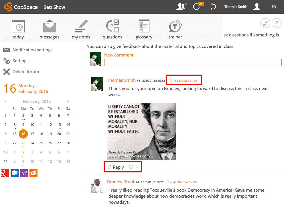Image resolution: width=284 pixels, height=212 pixels.
Task: Click Bradley Brant avatar on comment #4
Action: click(97, 186)
